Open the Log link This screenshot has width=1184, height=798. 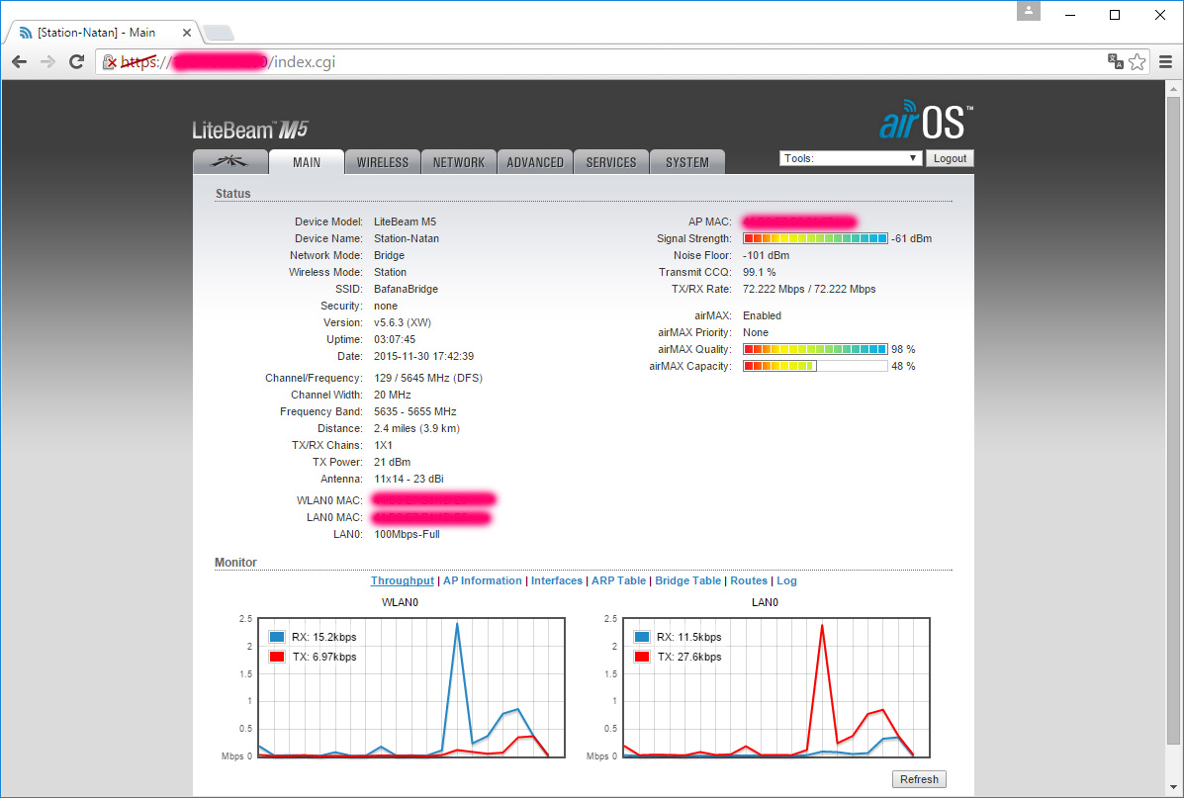(x=786, y=580)
